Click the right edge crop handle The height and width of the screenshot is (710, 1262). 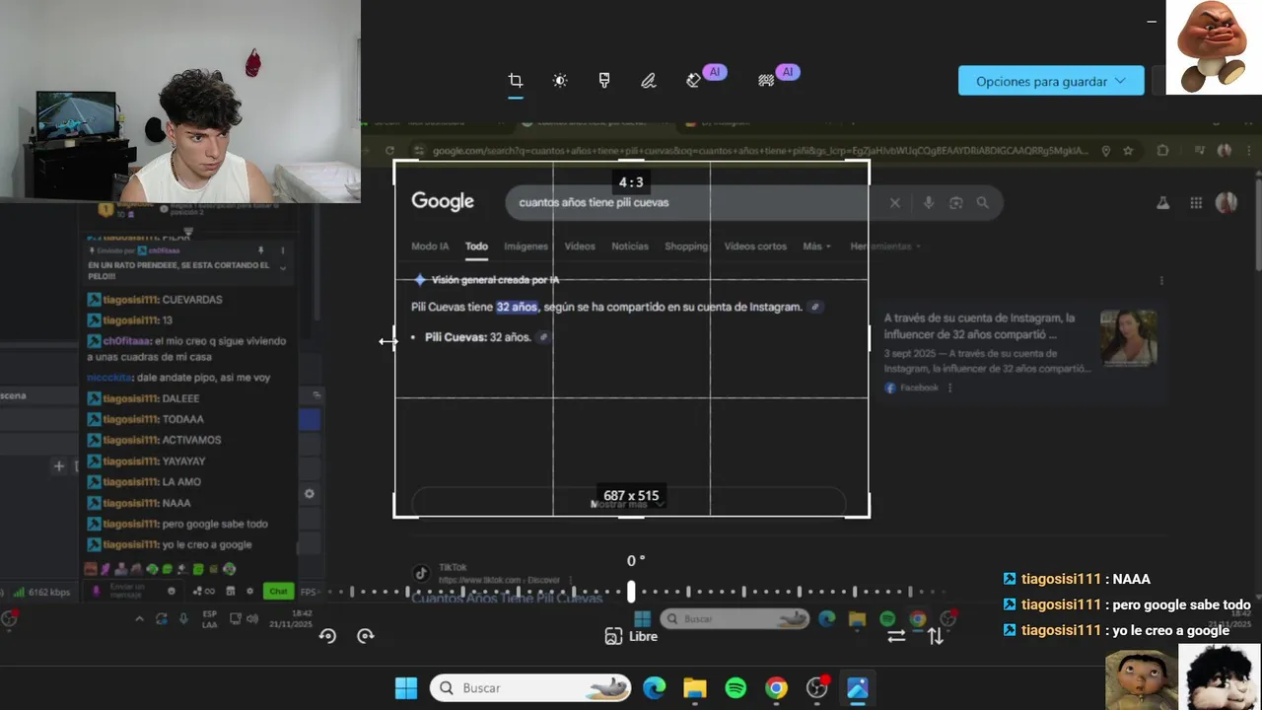869,338
